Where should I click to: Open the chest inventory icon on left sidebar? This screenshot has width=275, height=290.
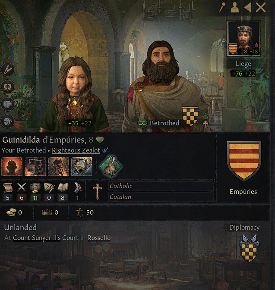coord(8,104)
